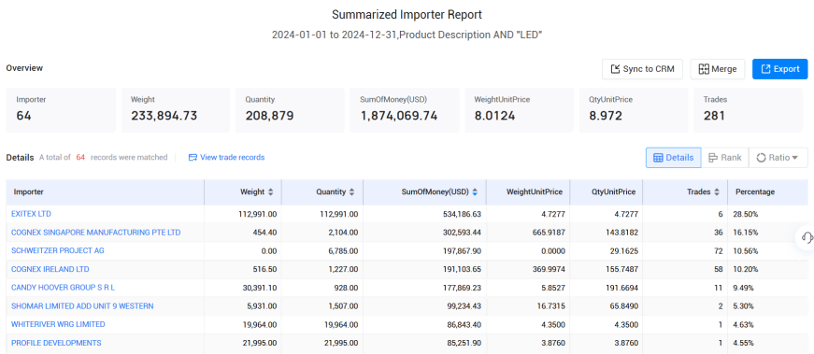Click the Merge button
The image size is (814, 354).
coord(718,69)
